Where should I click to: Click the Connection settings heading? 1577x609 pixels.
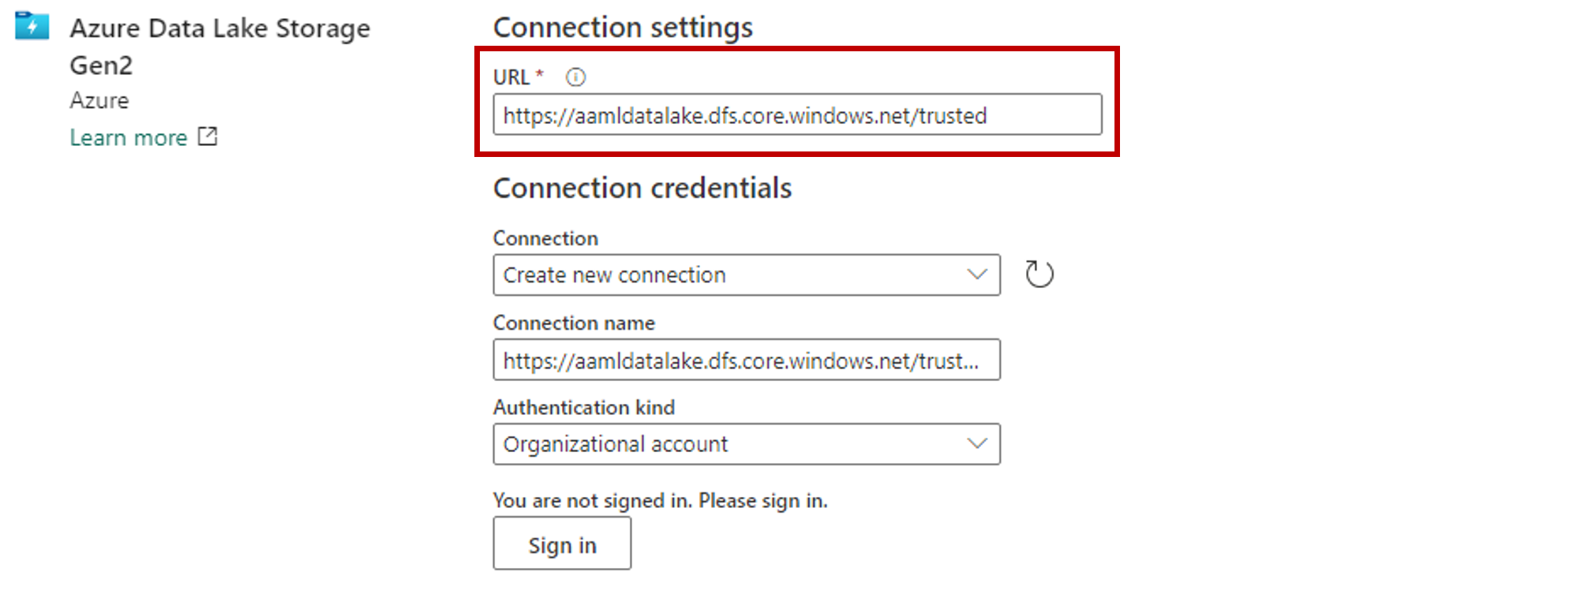coord(623,28)
